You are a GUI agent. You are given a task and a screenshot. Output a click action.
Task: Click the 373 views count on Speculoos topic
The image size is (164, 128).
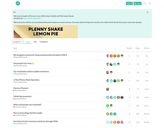[138, 81]
